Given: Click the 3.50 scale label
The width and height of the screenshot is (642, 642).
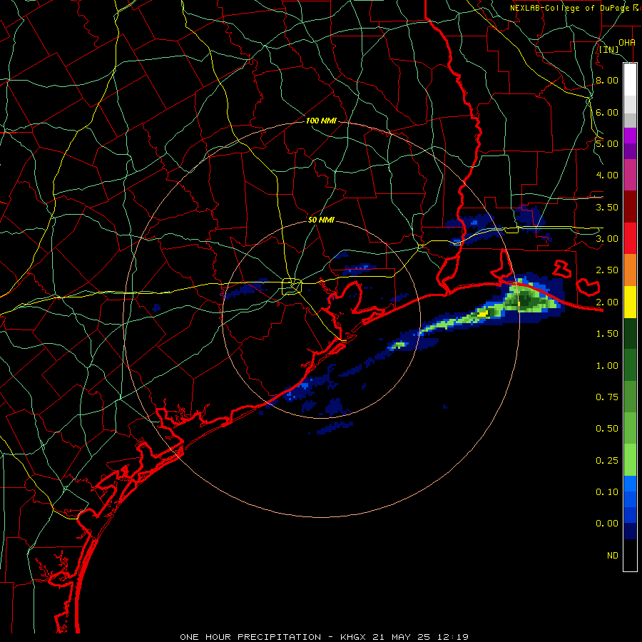Looking at the screenshot, I should point(607,207).
